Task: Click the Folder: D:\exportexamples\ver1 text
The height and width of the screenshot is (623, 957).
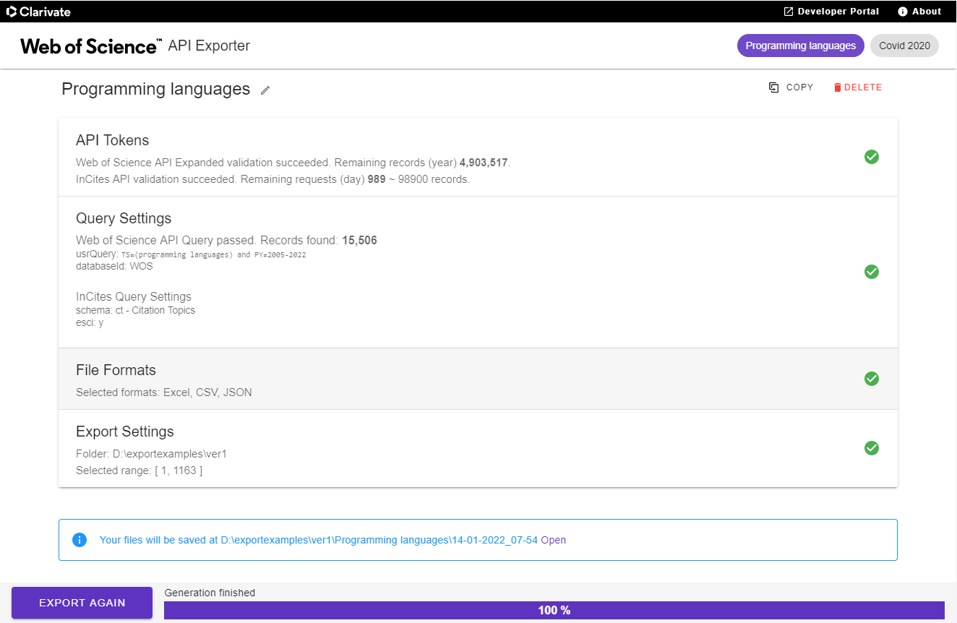Action: click(x=151, y=454)
